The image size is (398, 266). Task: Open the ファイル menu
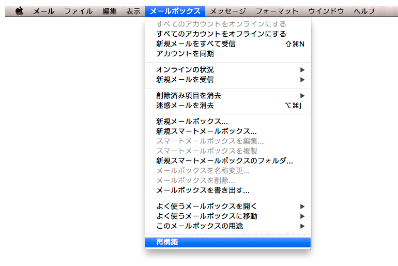click(79, 11)
